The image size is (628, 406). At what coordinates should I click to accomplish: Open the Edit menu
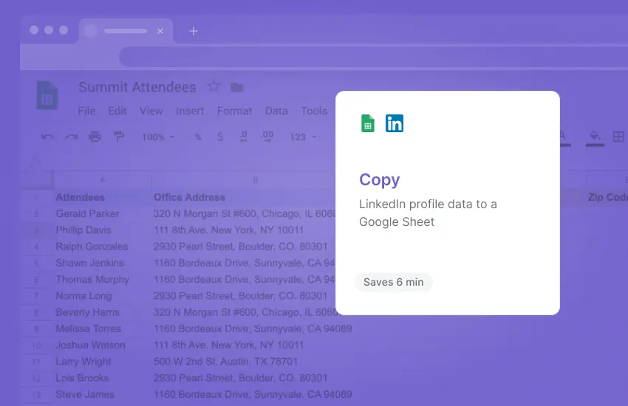point(117,111)
